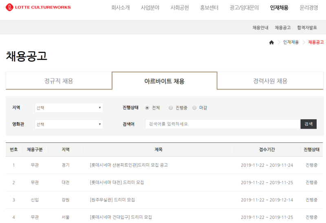
Task: Open the 롯데시네마 건대입구 드리미 모집 posting
Action: point(121,217)
